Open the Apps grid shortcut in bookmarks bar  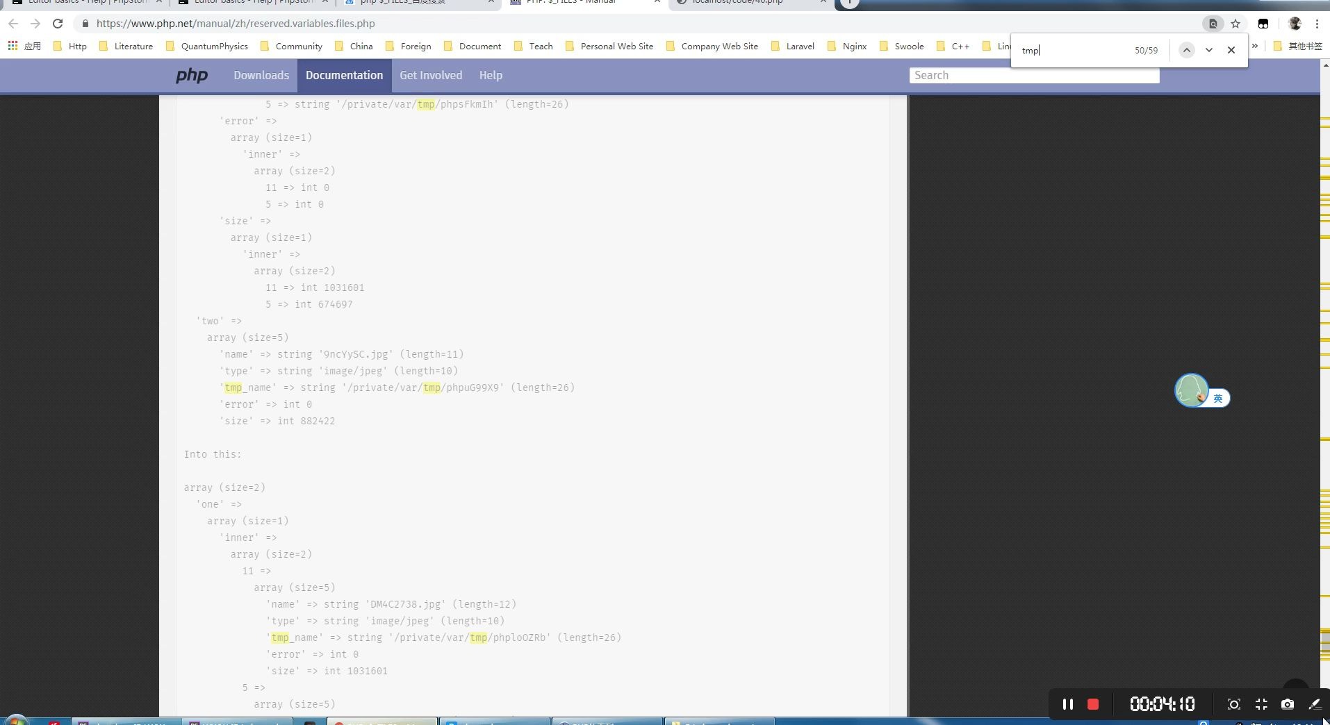[24, 46]
